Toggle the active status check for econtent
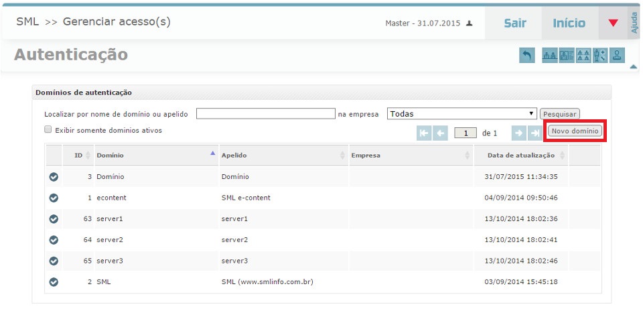Viewport: 643px width, 319px height. (x=54, y=198)
